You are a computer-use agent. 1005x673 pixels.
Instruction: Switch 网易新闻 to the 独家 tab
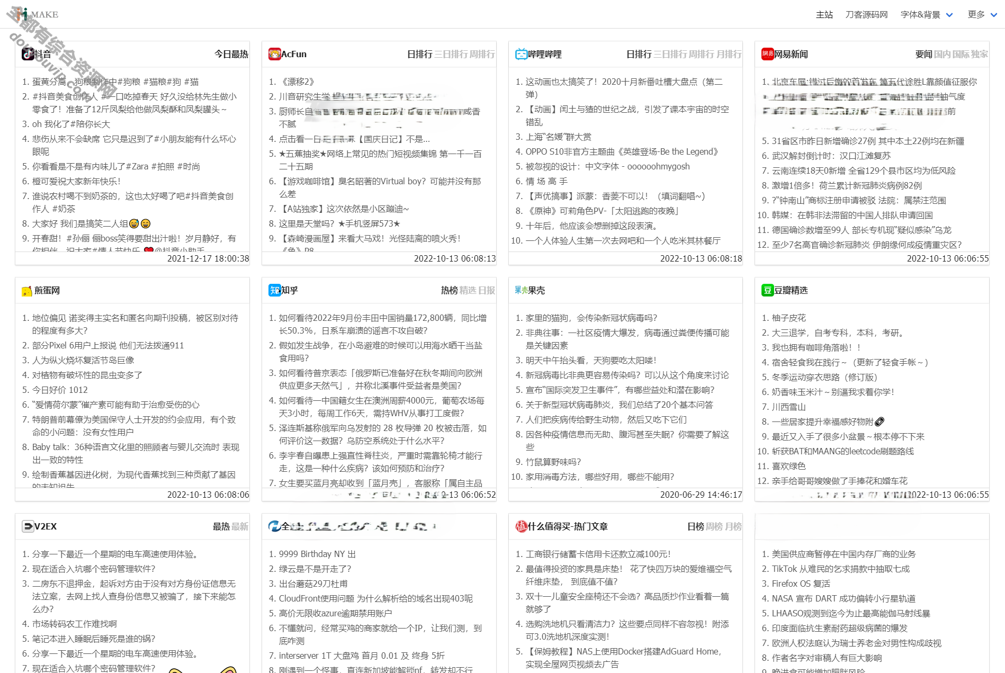coord(980,54)
